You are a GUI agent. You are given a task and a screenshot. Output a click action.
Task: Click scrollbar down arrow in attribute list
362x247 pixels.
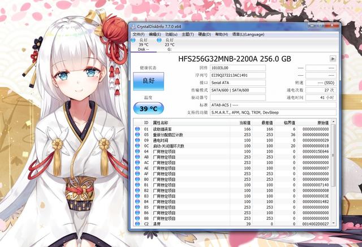tap(333, 223)
